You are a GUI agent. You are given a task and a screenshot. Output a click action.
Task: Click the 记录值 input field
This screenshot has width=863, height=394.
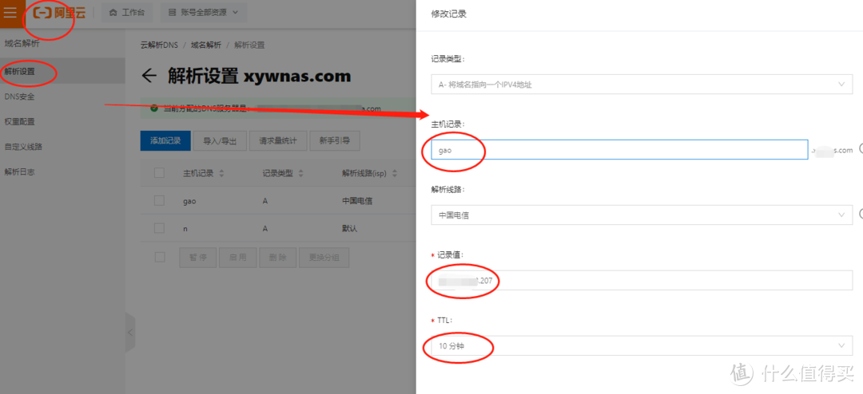(x=642, y=280)
